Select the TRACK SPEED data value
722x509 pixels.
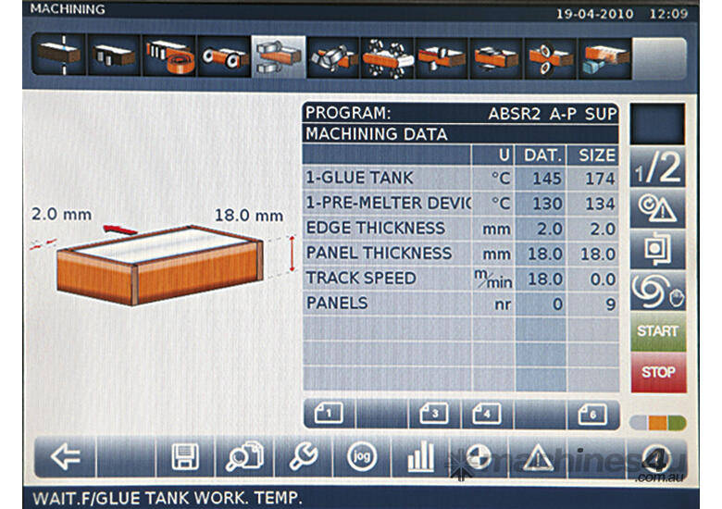pos(542,278)
